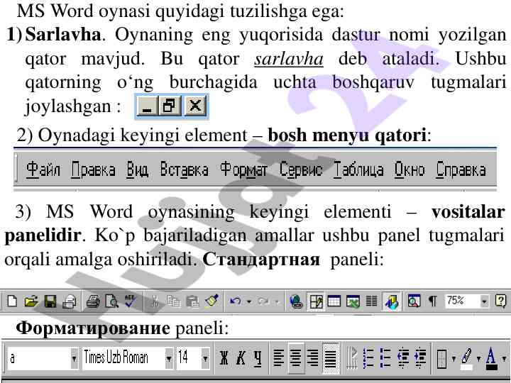
Task: Open the Вид menu
Action: (x=137, y=170)
